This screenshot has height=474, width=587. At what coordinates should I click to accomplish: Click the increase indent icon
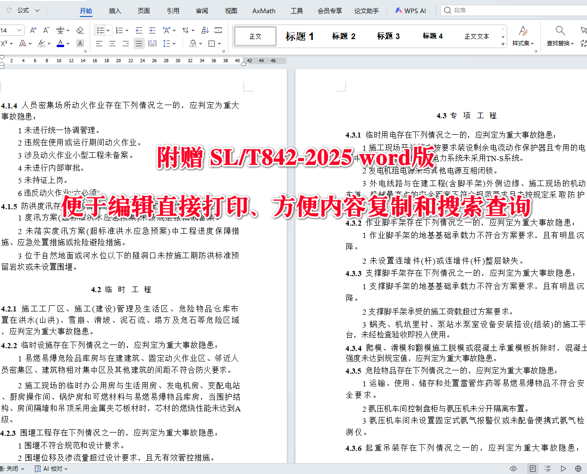pos(152,30)
